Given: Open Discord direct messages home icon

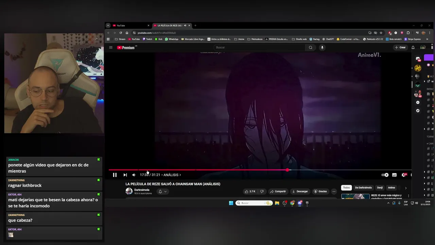Looking at the screenshot, I should click(x=418, y=59).
